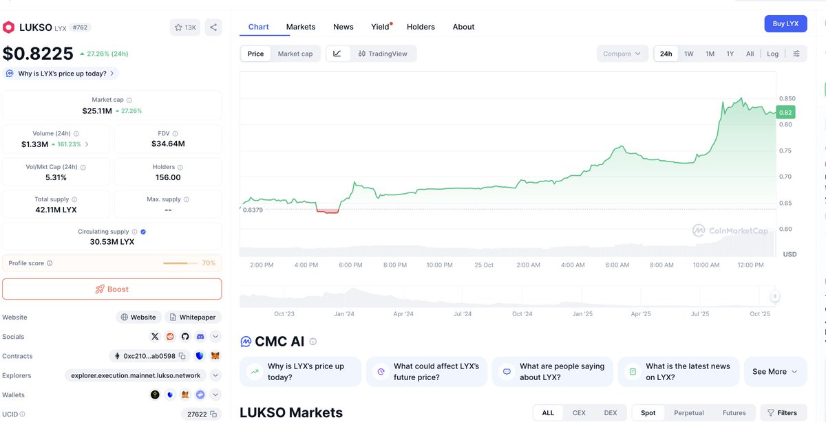This screenshot has width=826, height=422.
Task: Click the chart range navigator handle
Action: coord(775,297)
